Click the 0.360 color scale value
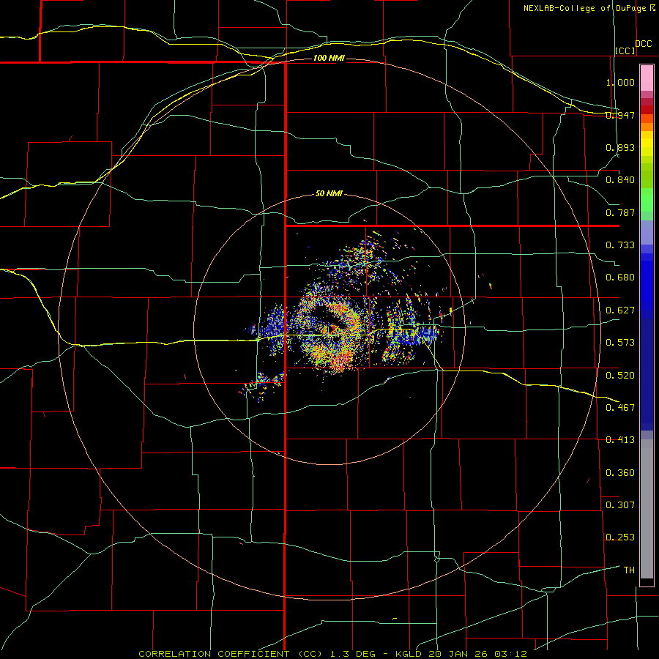 coord(620,473)
